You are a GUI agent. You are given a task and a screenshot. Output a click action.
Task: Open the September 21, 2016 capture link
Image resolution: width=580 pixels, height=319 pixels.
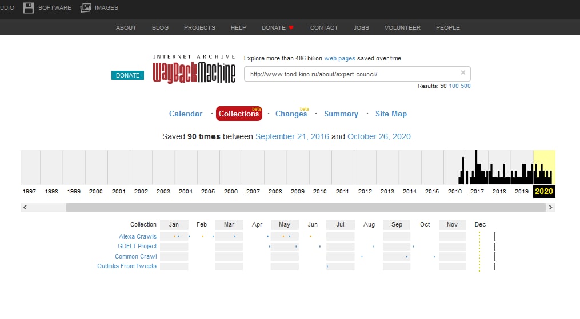[292, 136]
